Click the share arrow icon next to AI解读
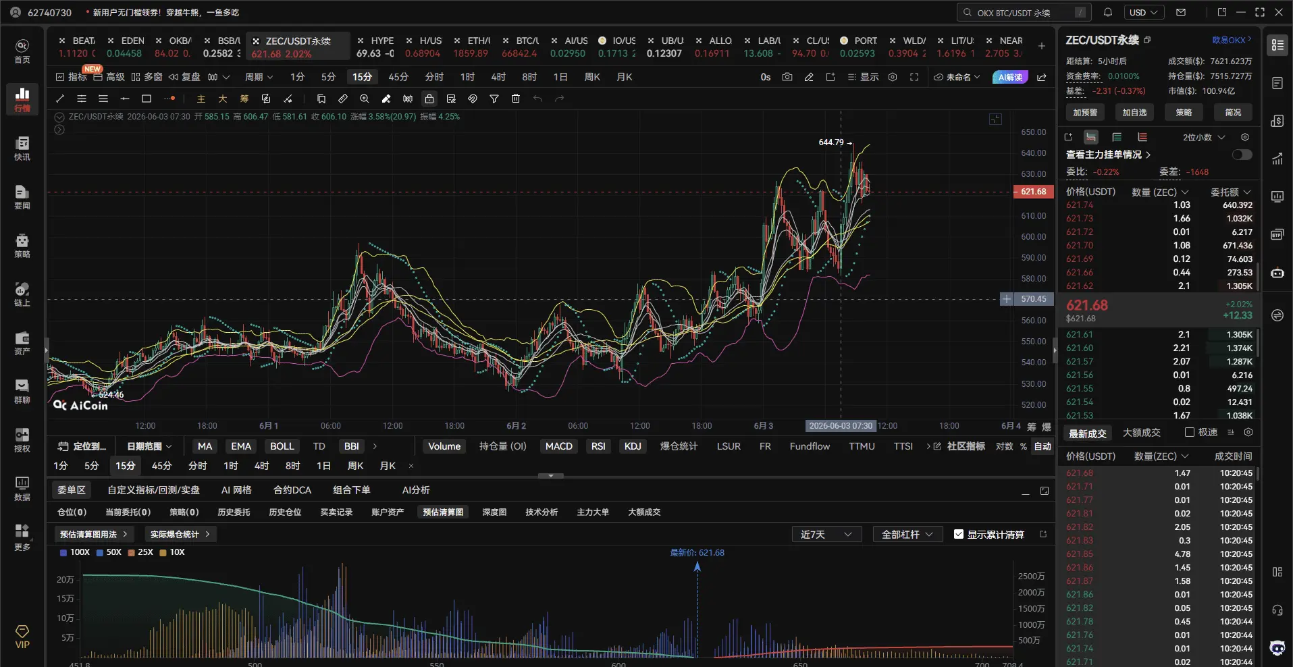The width and height of the screenshot is (1293, 667). click(1042, 77)
